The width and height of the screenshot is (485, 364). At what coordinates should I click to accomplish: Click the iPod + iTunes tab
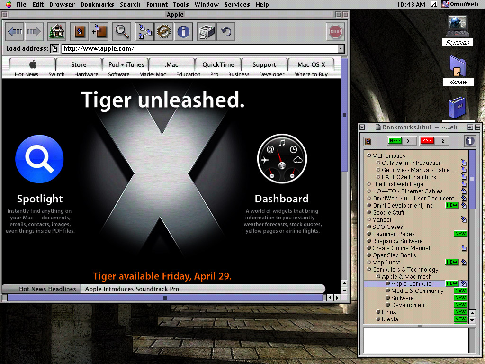125,64
